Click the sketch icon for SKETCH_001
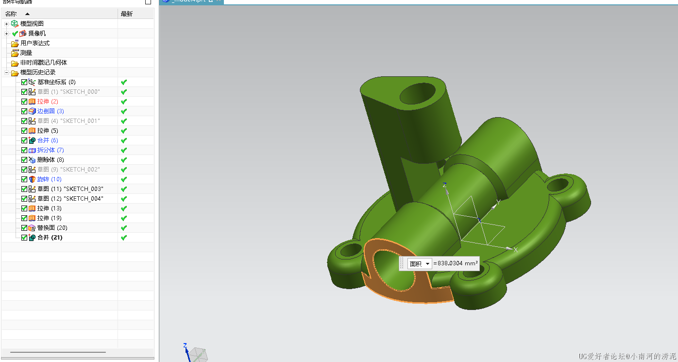The height and width of the screenshot is (362, 678). 32,121
